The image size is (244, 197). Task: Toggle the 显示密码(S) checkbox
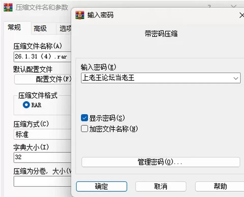[84, 118]
